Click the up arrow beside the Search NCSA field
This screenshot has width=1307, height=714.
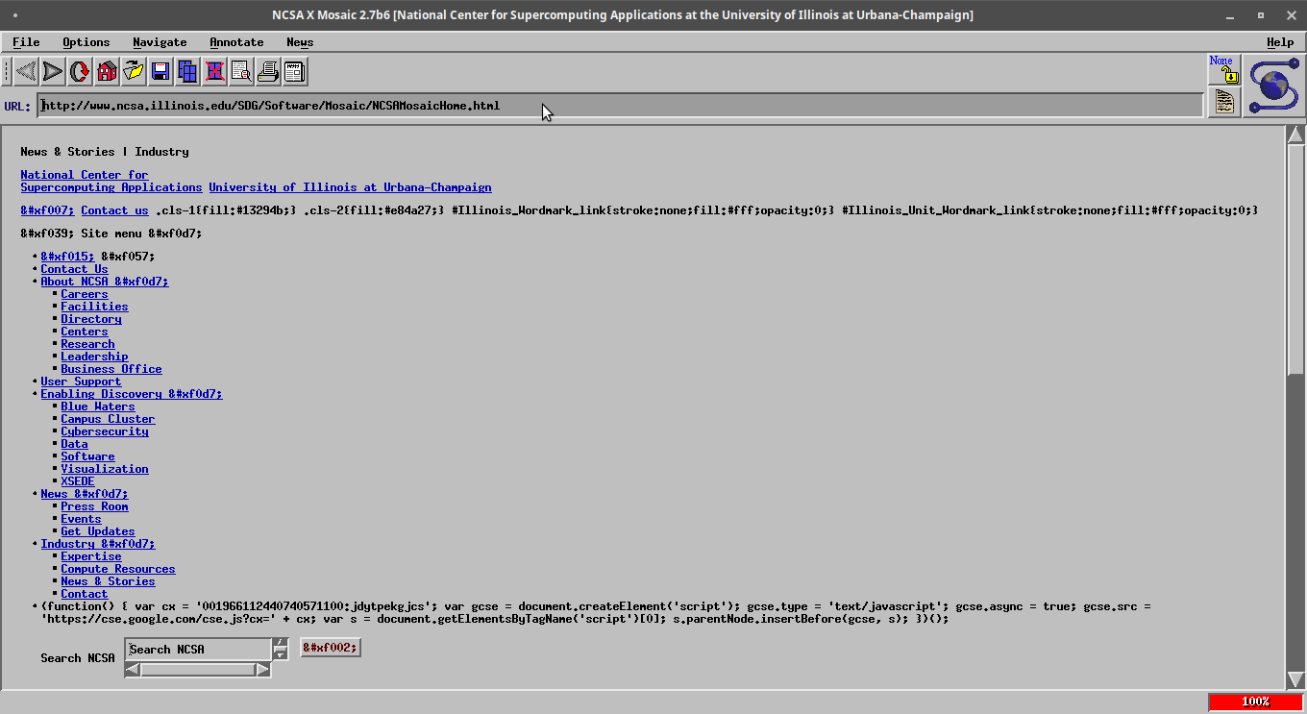point(281,644)
